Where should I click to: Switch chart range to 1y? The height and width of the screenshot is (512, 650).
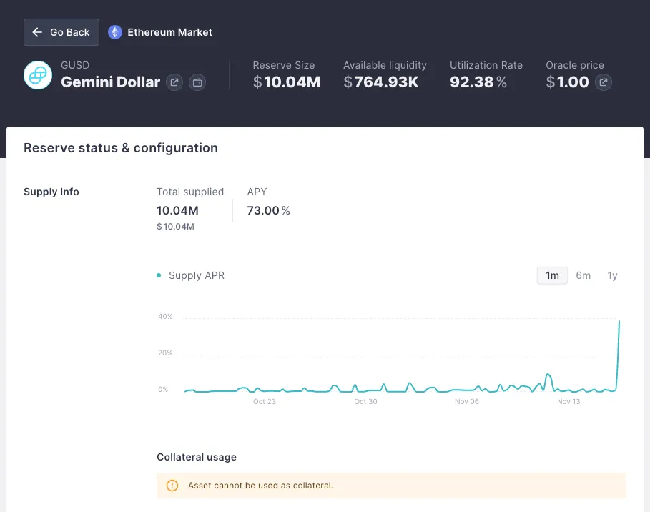tap(612, 275)
